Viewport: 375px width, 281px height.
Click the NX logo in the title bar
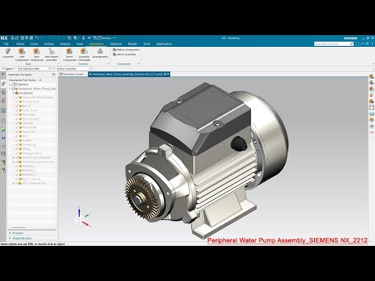coord(4,38)
